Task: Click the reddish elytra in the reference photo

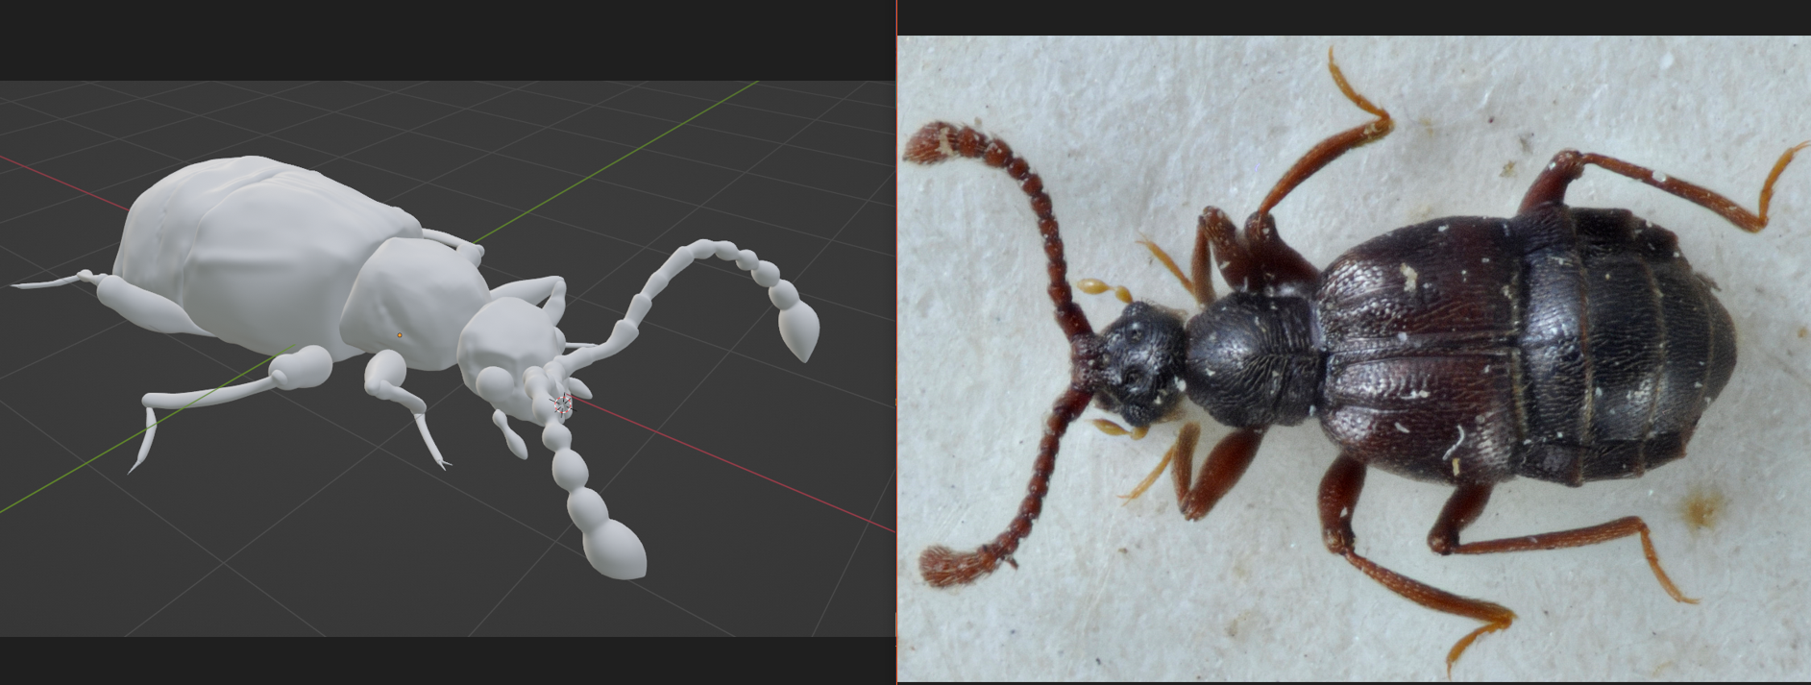Action: (x=1412, y=346)
